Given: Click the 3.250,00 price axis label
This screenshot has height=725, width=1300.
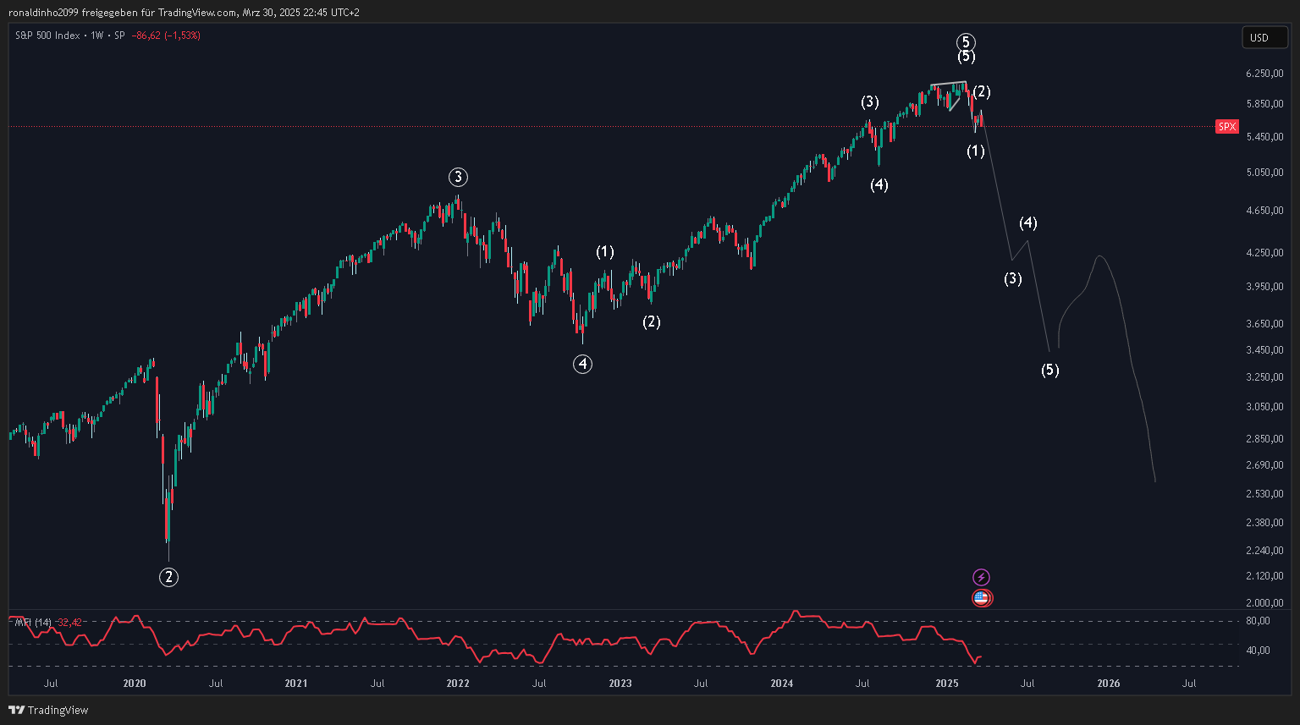Looking at the screenshot, I should pos(1264,377).
